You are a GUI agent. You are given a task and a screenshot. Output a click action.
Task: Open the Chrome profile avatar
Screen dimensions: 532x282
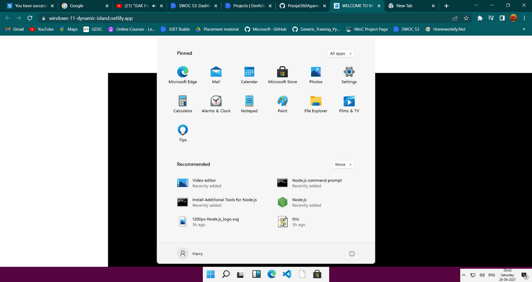tap(513, 18)
